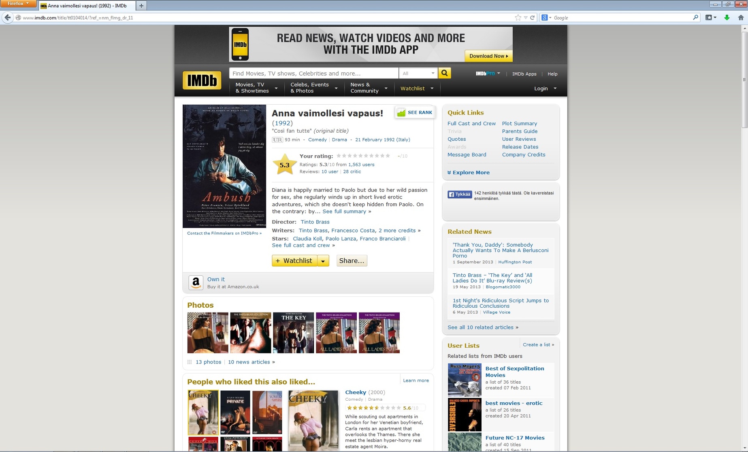Click Download Now in the app banner
The width and height of the screenshot is (748, 452).
click(x=488, y=56)
